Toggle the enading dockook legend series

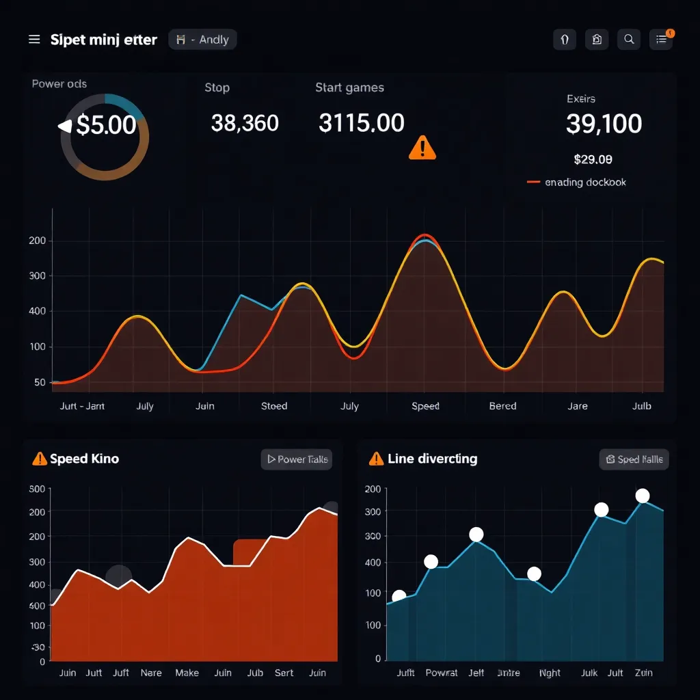pos(577,183)
